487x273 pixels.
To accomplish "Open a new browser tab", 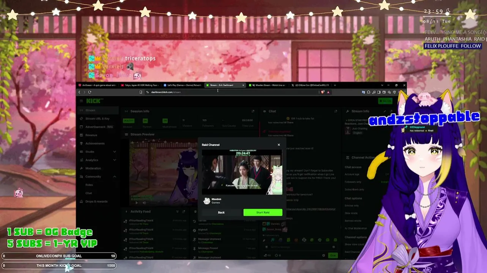I will point(335,85).
